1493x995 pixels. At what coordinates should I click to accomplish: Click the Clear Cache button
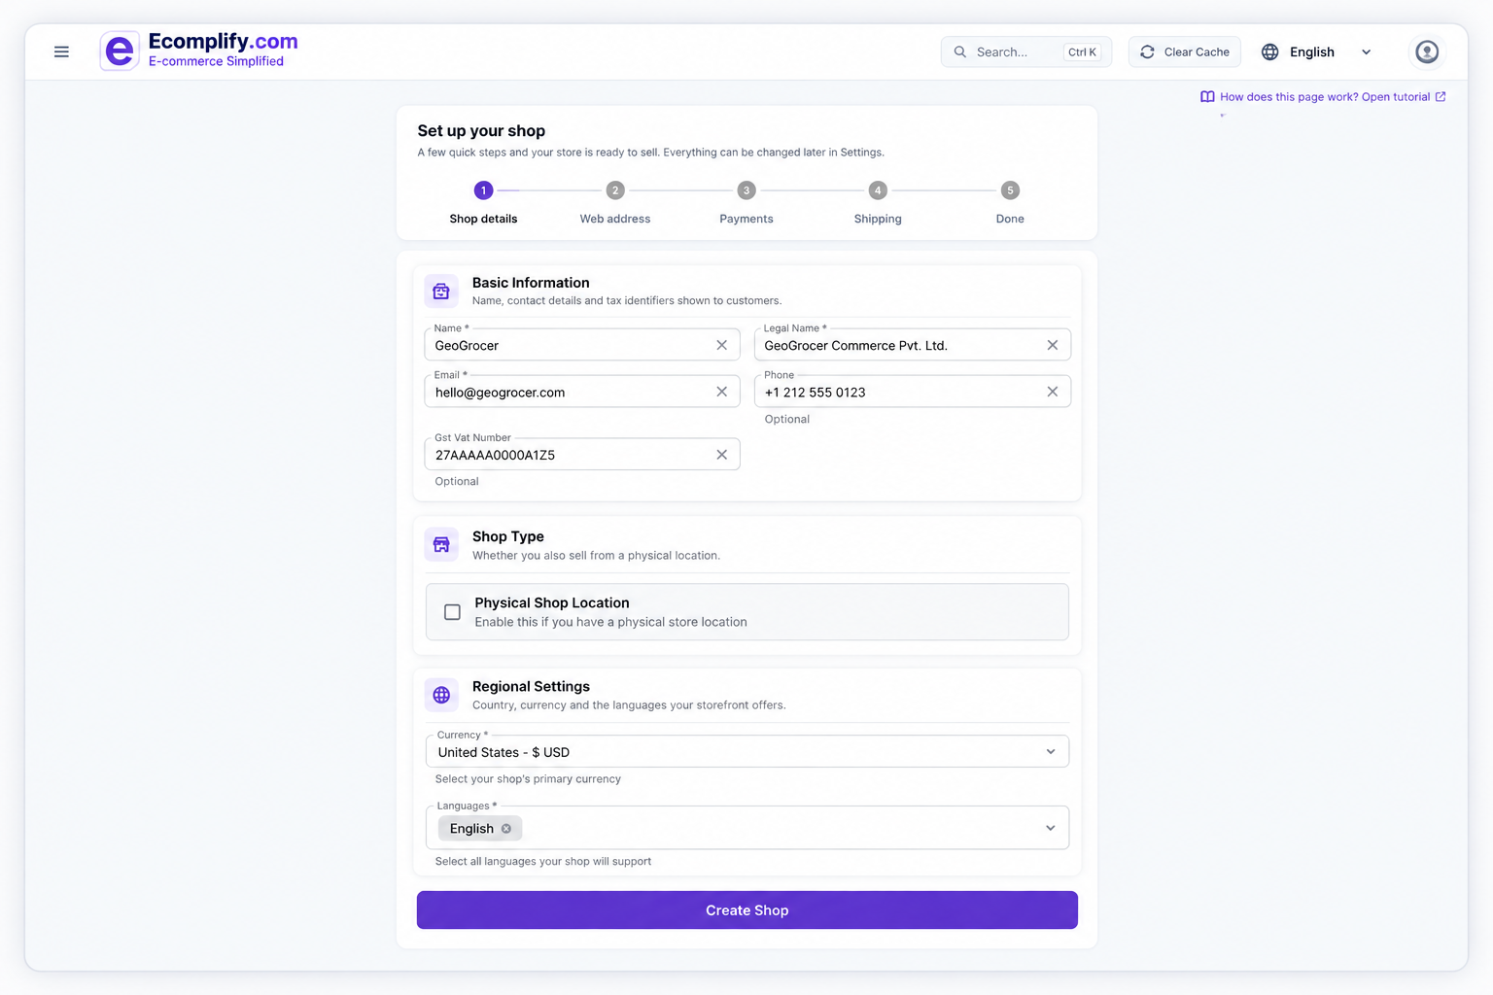click(1185, 51)
